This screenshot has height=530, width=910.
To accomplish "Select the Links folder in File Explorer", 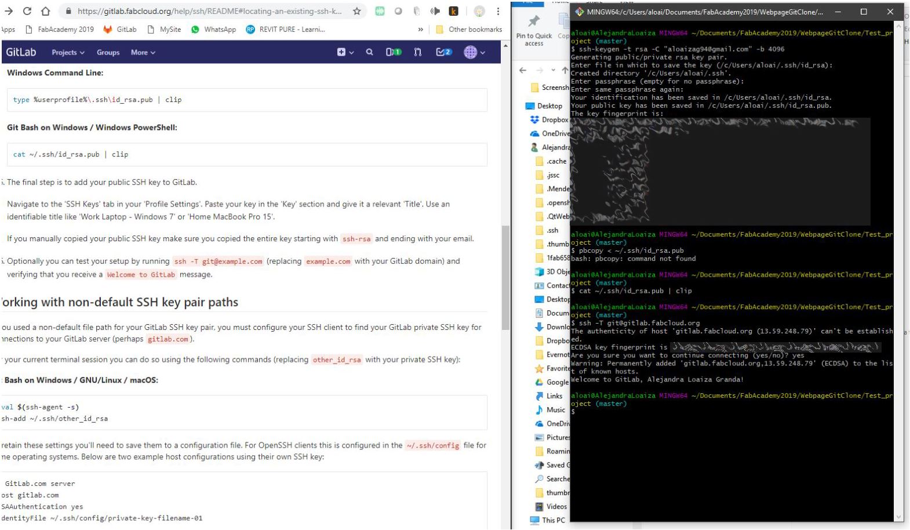I will coord(549,396).
